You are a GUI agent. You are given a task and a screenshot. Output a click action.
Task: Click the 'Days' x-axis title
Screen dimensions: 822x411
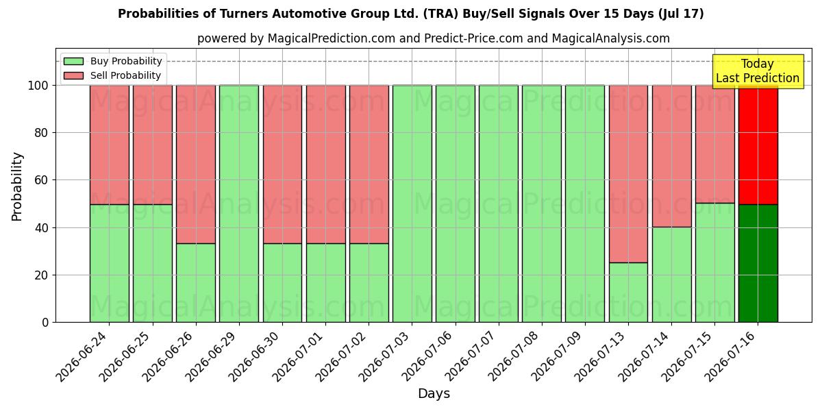pos(434,394)
